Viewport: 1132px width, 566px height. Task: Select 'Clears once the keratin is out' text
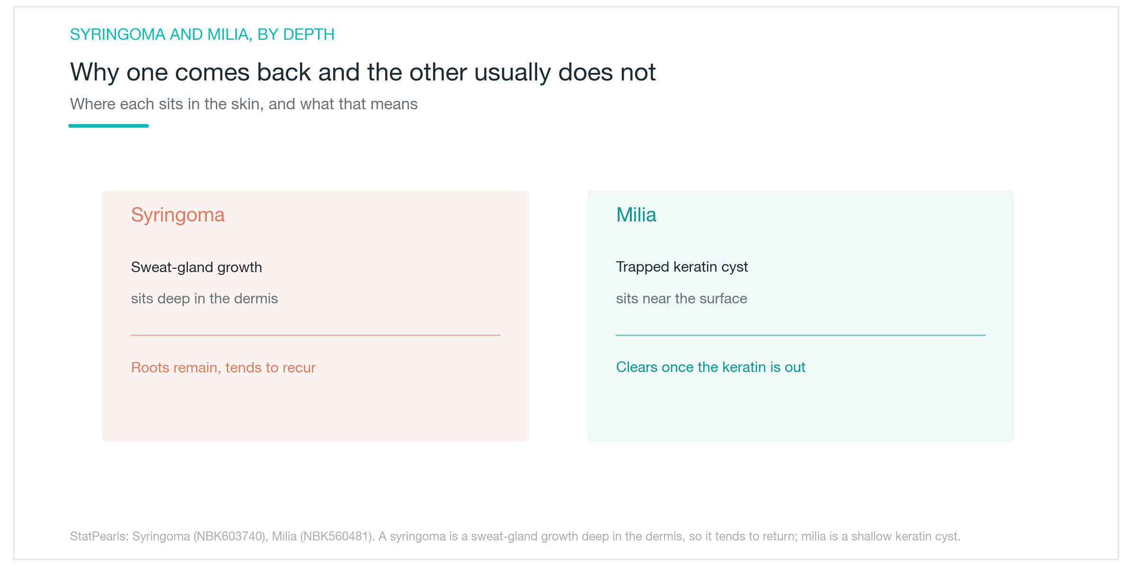point(711,367)
